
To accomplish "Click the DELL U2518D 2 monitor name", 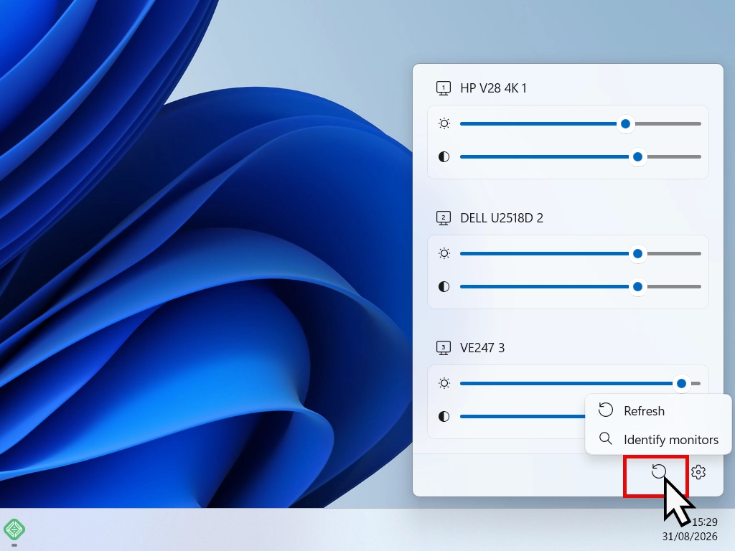I will (x=502, y=218).
